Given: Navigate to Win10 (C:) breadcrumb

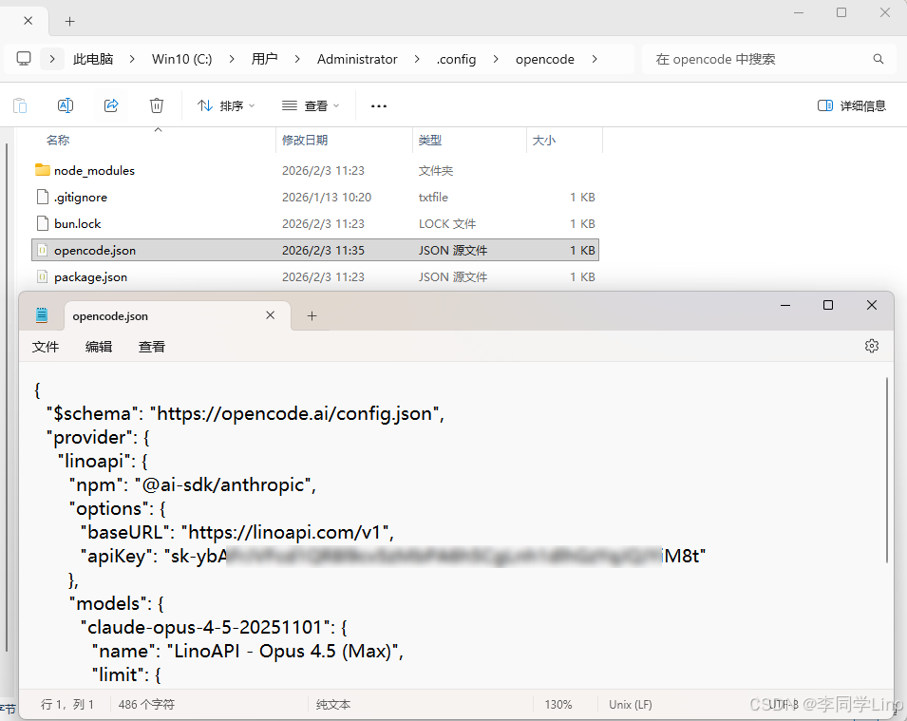Looking at the screenshot, I should [181, 59].
